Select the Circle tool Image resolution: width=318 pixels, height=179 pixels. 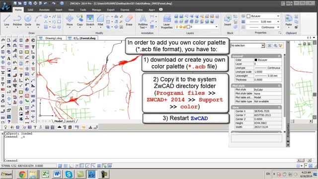[28, 20]
